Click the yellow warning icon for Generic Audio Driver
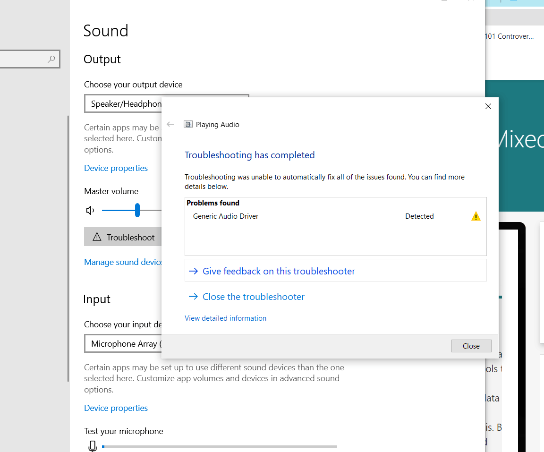The width and height of the screenshot is (544, 452). [x=476, y=216]
